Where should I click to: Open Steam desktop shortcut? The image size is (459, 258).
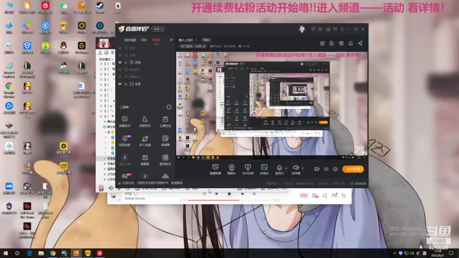point(100,8)
